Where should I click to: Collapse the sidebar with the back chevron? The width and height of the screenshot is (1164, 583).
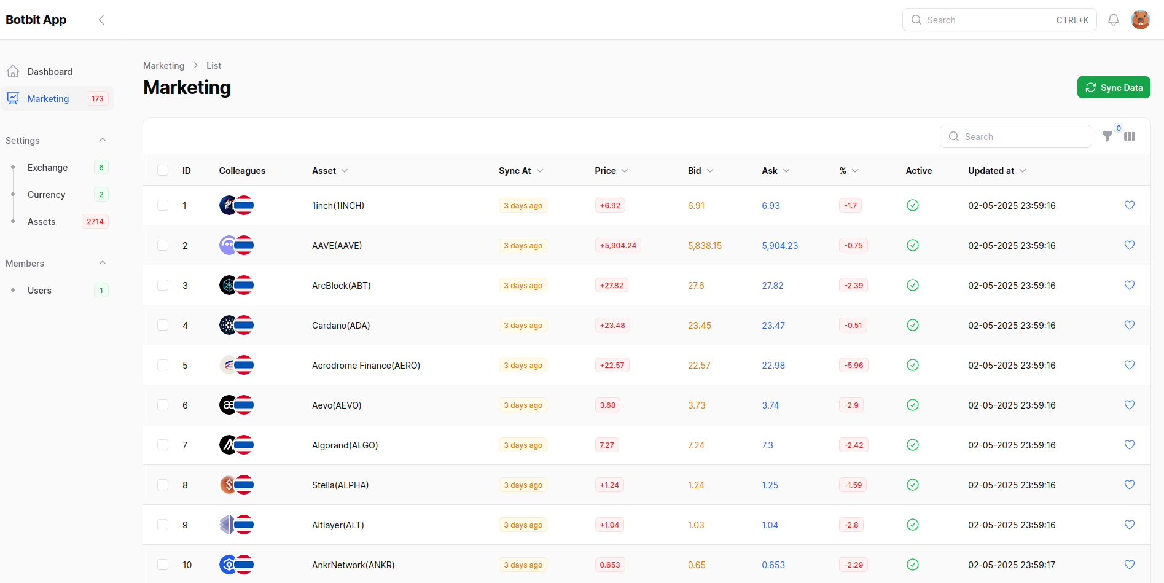click(x=101, y=20)
